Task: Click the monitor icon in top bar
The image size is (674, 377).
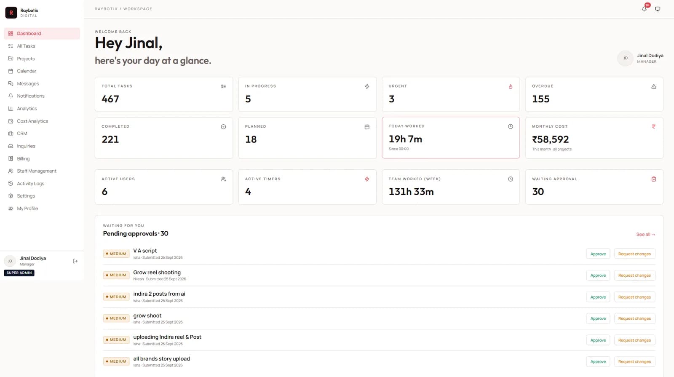Action: coord(658,9)
